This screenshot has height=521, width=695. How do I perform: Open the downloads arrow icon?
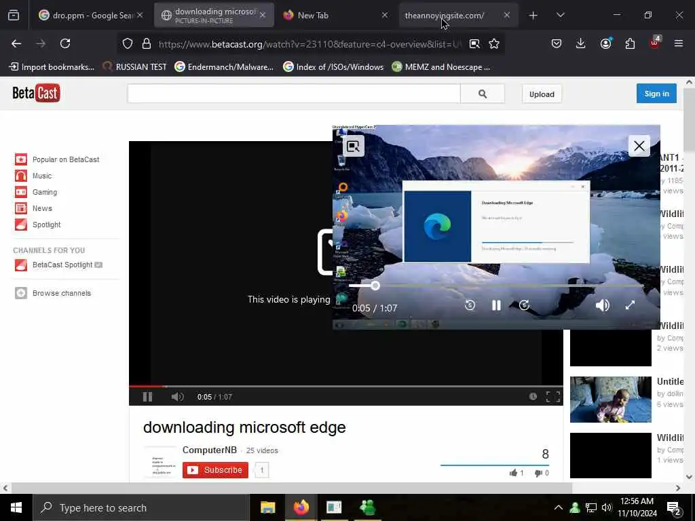[581, 43]
